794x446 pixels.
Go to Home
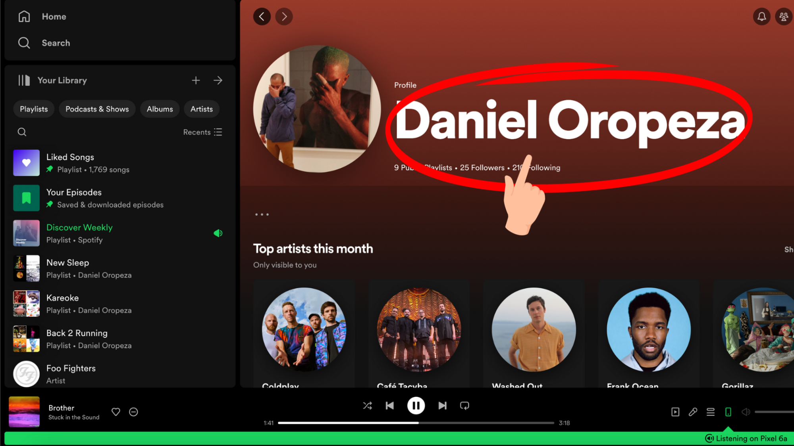point(42,17)
